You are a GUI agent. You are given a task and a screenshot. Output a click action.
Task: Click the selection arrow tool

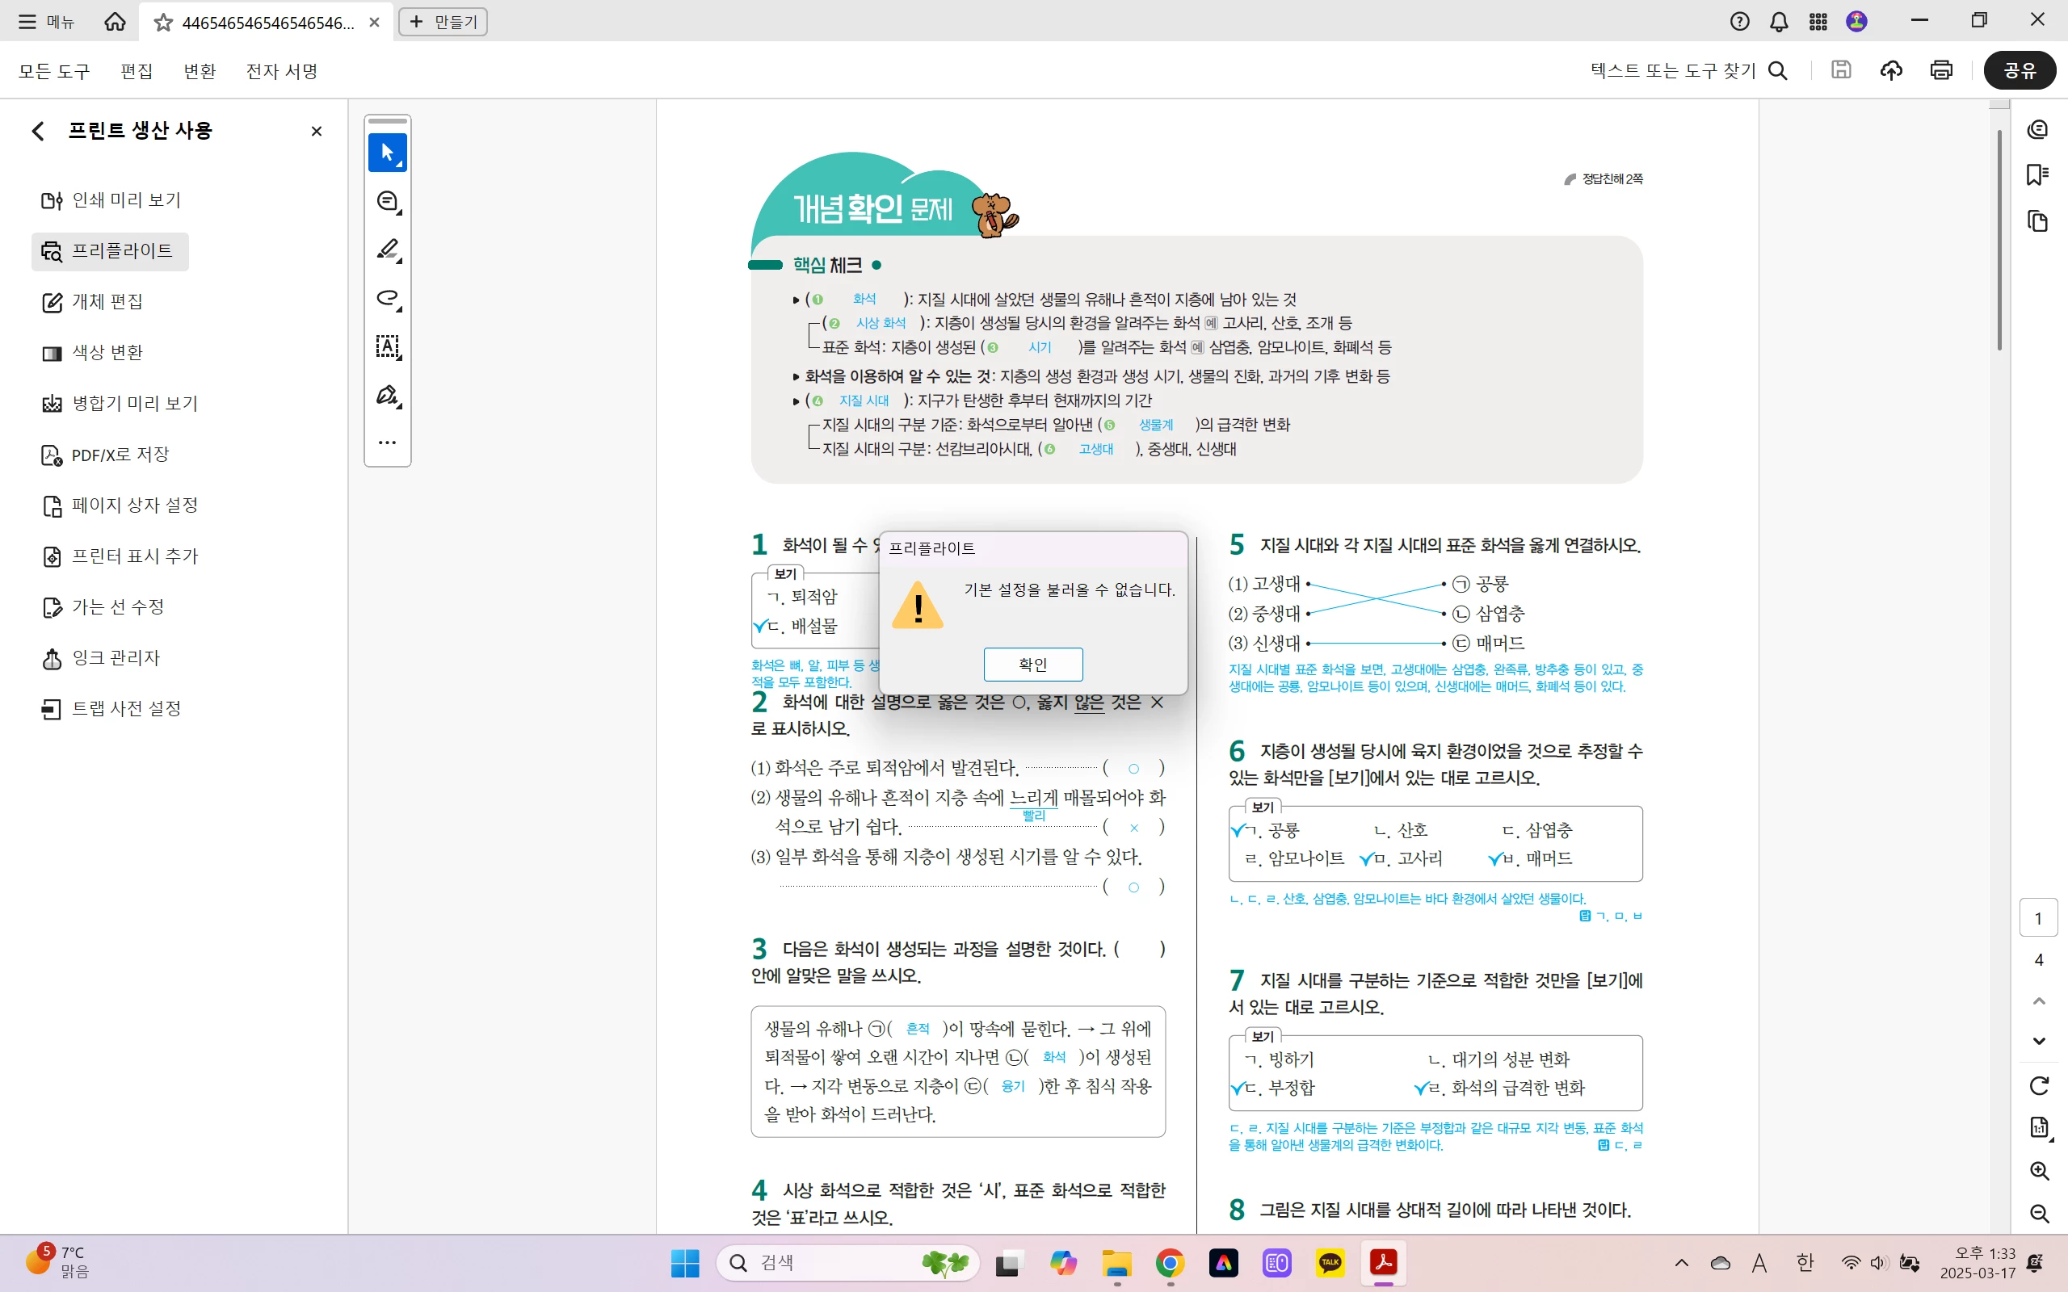(387, 153)
